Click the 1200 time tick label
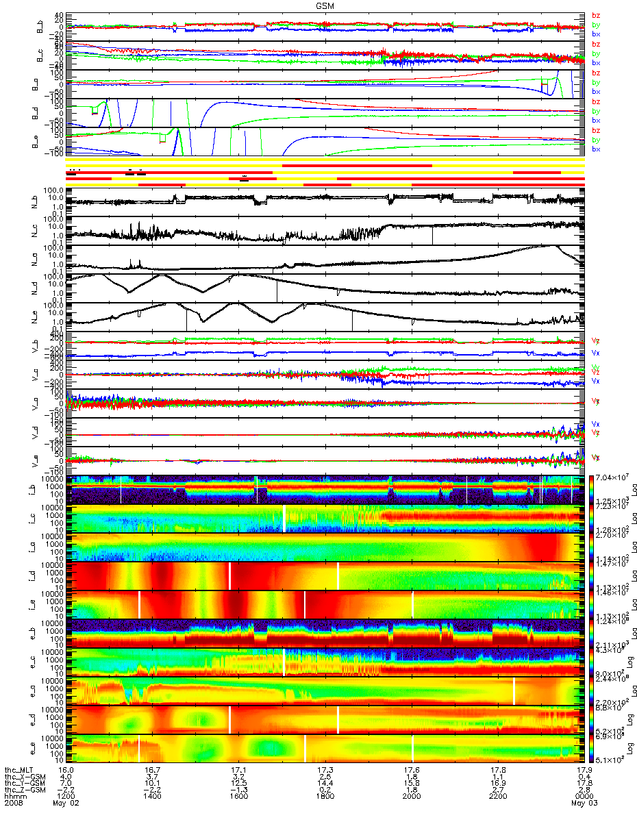Screen dimensions: 637x822 (66, 797)
